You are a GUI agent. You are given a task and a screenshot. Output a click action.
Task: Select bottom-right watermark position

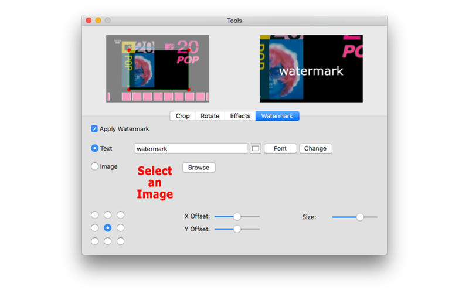[x=121, y=241]
